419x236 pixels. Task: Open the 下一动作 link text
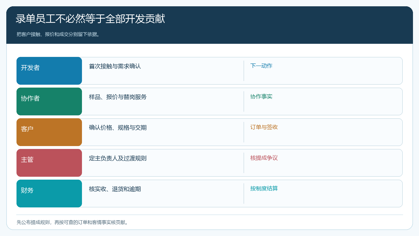click(x=261, y=66)
